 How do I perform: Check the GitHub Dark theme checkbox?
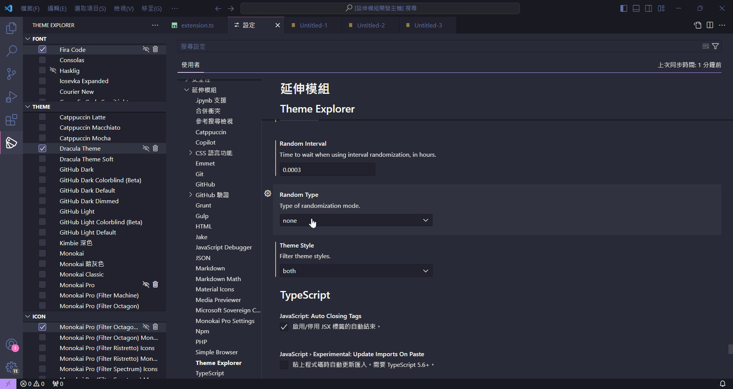42,169
